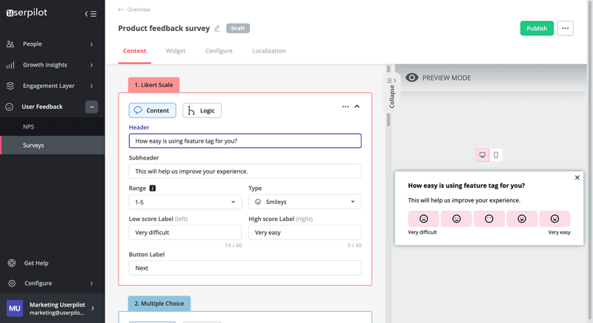Select the second smiley in preview

click(456, 219)
